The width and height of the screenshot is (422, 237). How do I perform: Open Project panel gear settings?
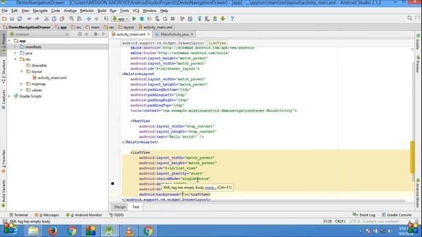(x=96, y=34)
